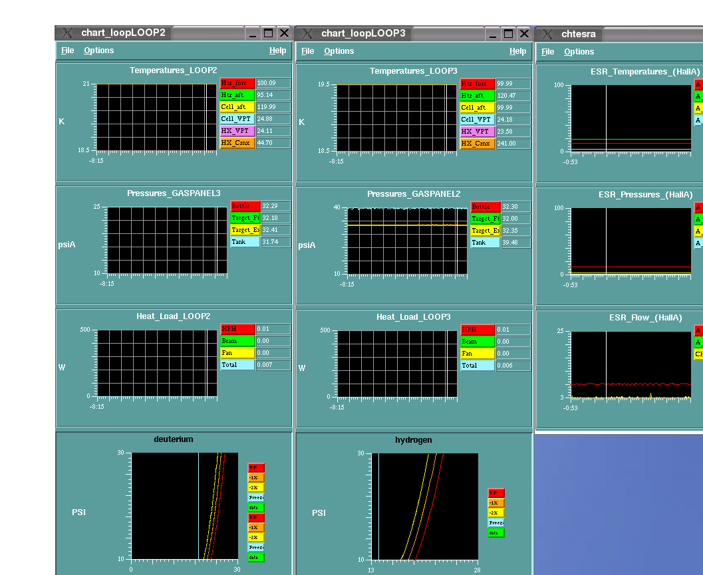703x575 pixels.
Task: Click Freeze legend in hydrogen chart
Action: [x=496, y=523]
